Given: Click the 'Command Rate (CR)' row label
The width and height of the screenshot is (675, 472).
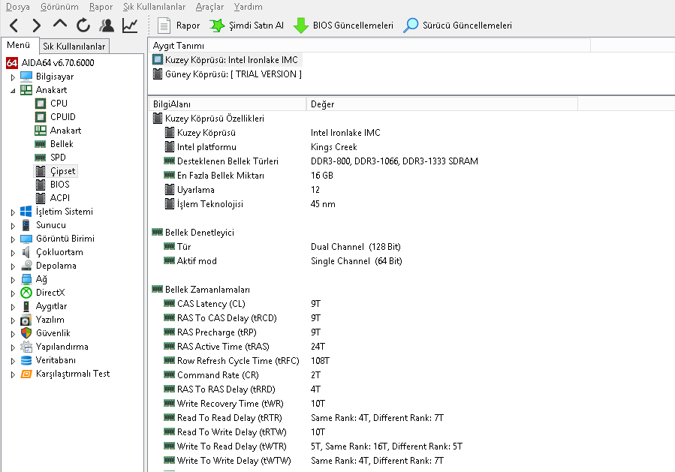Looking at the screenshot, I should coord(218,375).
